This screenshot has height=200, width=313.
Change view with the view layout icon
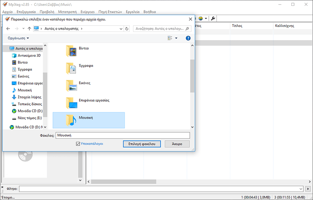tap(170, 38)
